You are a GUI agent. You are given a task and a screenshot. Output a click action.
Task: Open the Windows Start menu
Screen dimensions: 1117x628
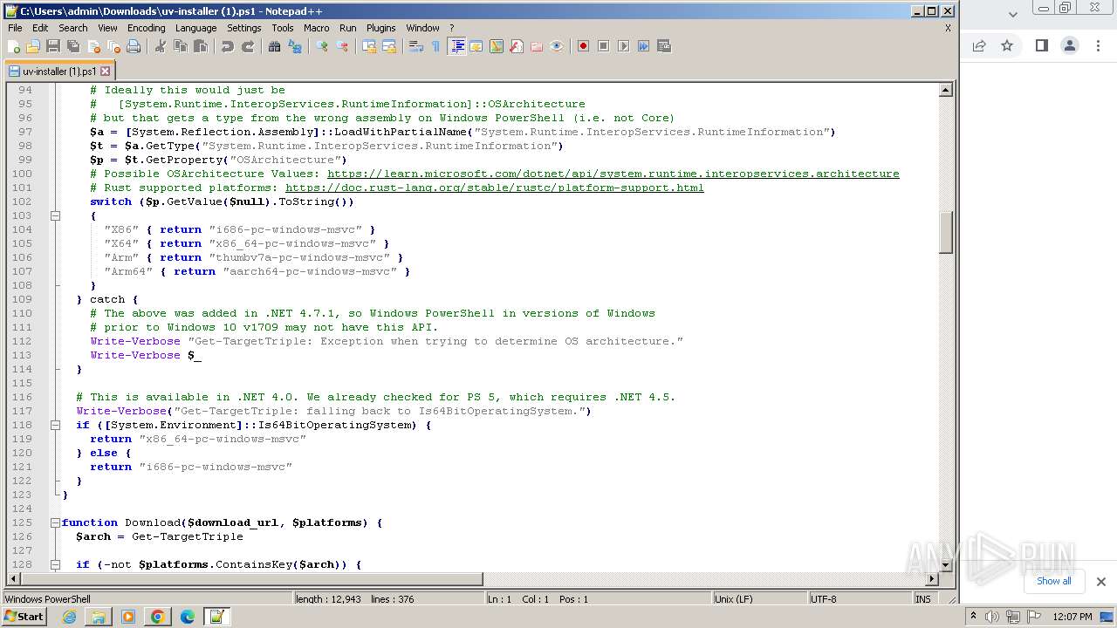24,617
